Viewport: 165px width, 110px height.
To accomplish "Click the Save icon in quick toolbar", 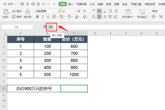I will point(22,4).
